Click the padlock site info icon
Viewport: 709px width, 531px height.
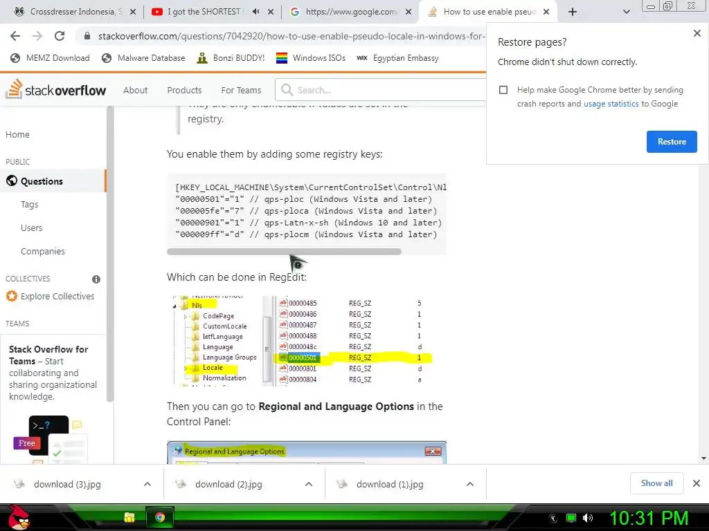tap(87, 36)
